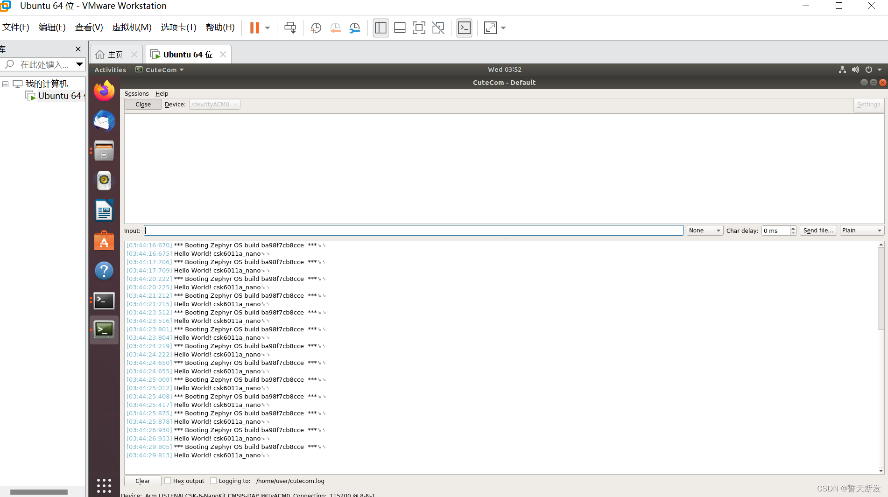Revert to the previous snapshot
Image resolution: width=888 pixels, height=497 pixels.
click(x=335, y=28)
